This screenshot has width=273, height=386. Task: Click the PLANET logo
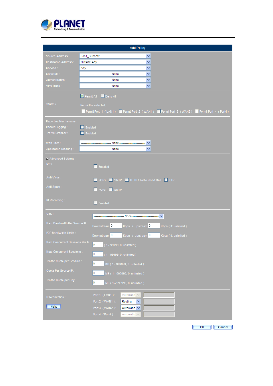(63, 25)
